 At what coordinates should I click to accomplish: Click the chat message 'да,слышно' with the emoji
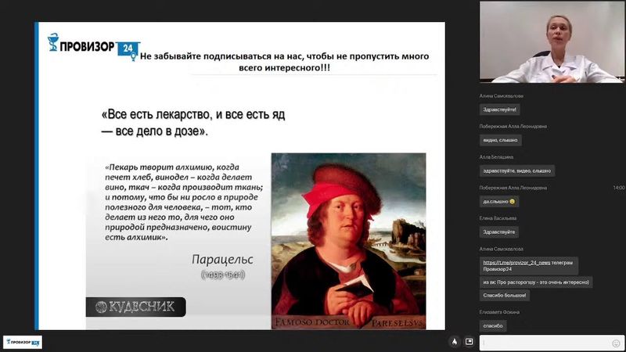tap(499, 202)
